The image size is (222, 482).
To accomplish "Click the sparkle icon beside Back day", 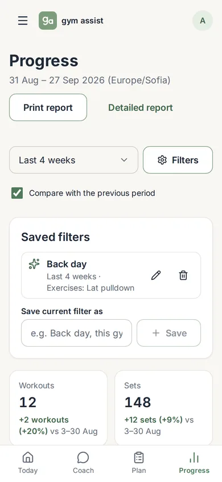I will pos(34,264).
